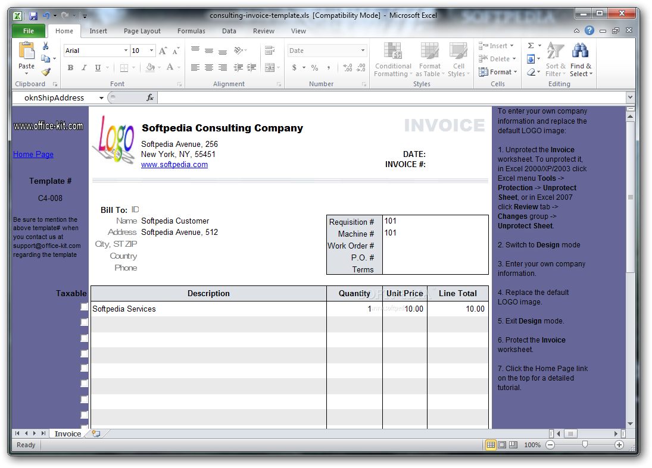This screenshot has height=468, width=652.
Task: Apply Percent Style
Action: (x=315, y=68)
